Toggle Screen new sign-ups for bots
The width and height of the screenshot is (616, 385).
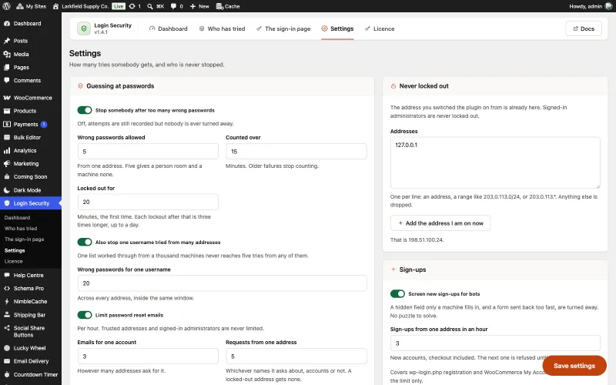[397, 294]
